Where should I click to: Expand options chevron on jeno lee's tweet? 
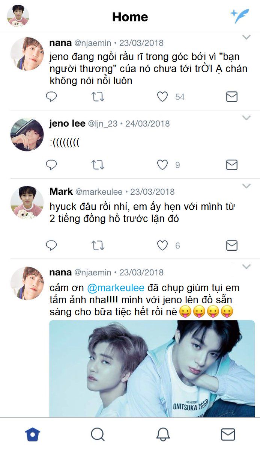(x=246, y=118)
